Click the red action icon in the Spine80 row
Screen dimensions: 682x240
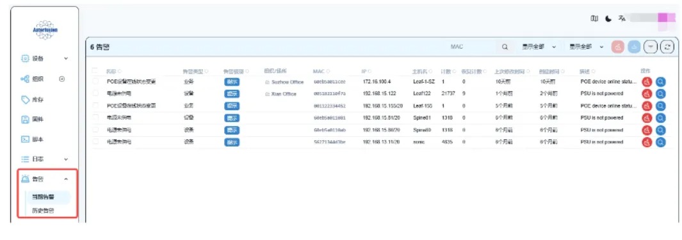[647, 130]
